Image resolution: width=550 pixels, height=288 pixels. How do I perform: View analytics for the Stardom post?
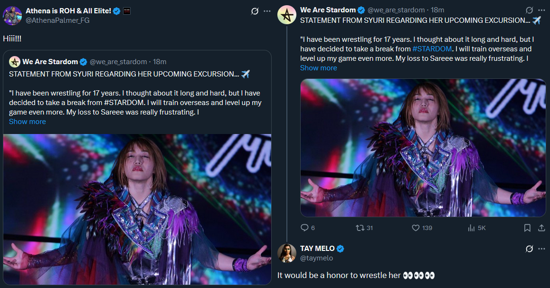coord(472,228)
